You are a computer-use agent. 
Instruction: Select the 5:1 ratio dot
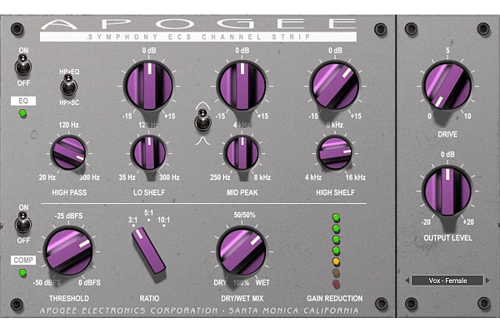(x=148, y=220)
